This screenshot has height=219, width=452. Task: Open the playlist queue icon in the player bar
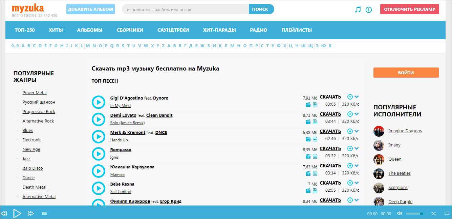(44, 213)
